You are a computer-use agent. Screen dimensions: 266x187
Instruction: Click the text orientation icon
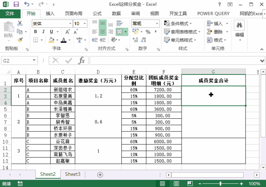click(114, 40)
